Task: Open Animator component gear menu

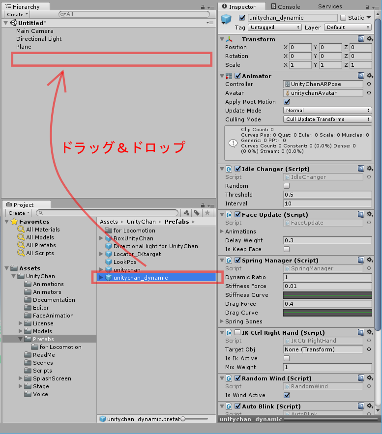Action: click(370, 76)
